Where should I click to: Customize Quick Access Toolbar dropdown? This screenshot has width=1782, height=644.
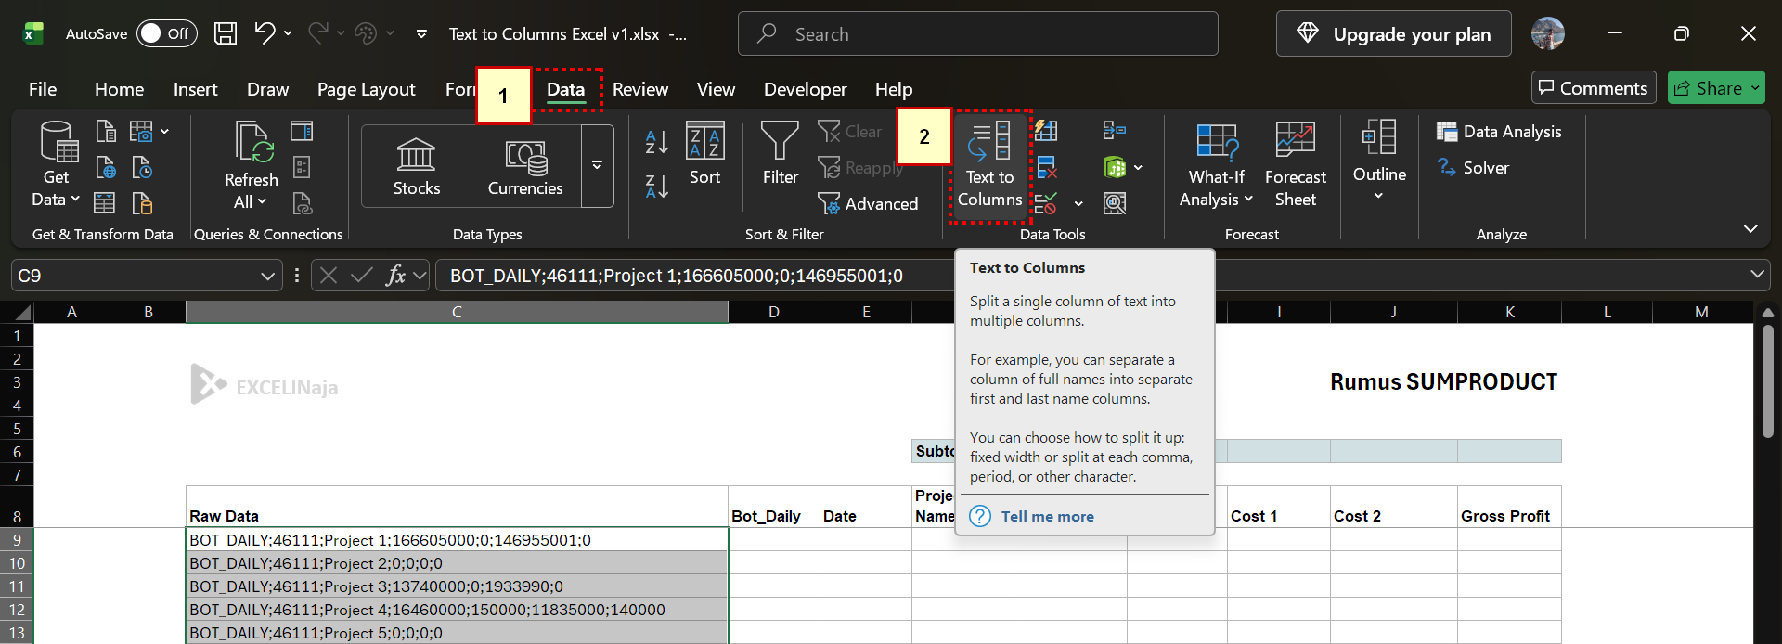(x=421, y=33)
